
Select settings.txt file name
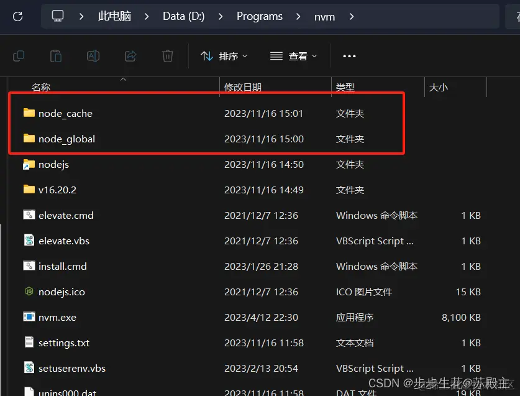coord(64,343)
